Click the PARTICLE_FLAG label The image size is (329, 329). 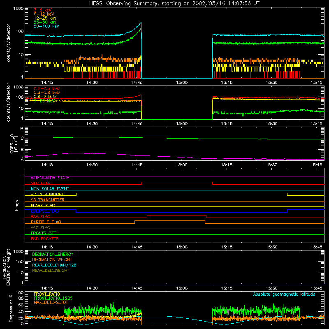pos(46,222)
